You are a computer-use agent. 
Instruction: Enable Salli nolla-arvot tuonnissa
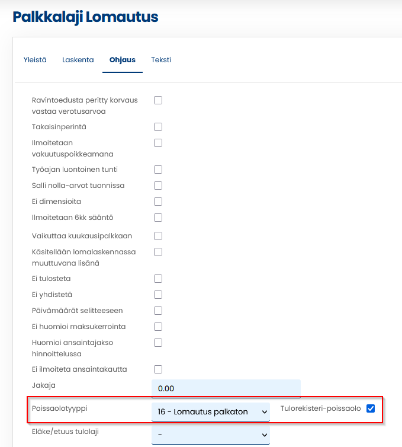click(x=158, y=186)
